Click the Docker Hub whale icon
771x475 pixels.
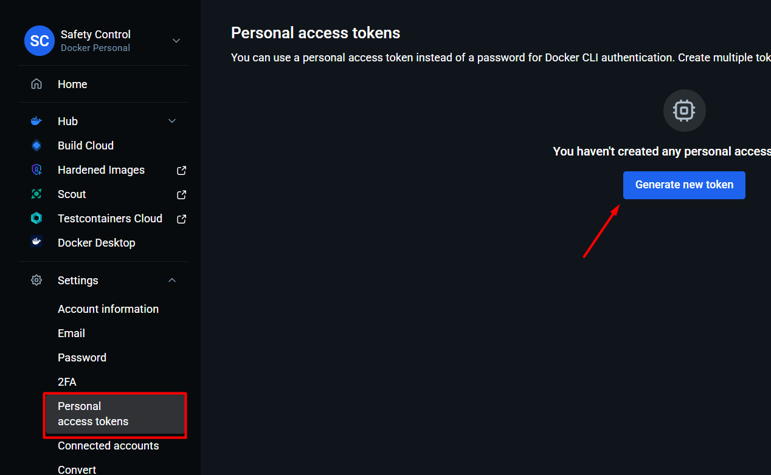pyautogui.click(x=36, y=121)
